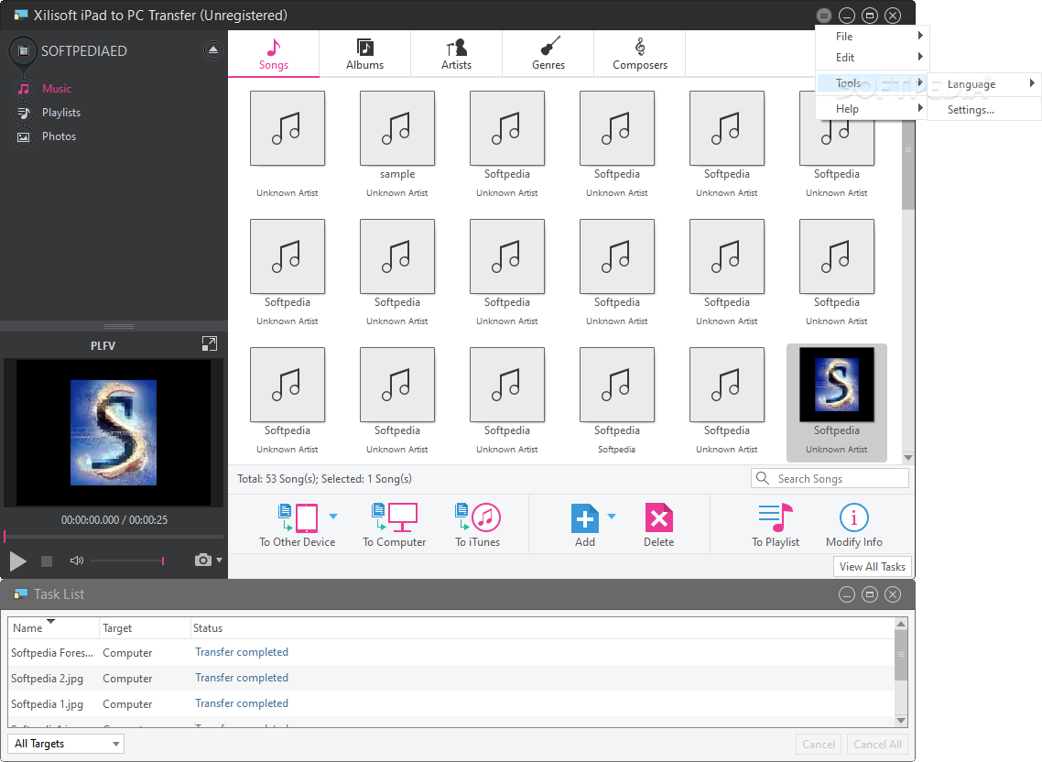The width and height of the screenshot is (1042, 762).
Task: Click the View All Tasks button
Action: point(872,567)
